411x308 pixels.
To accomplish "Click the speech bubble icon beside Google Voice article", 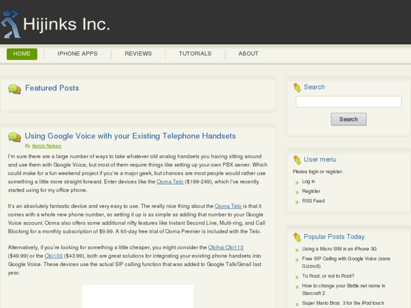I will [x=15, y=137].
